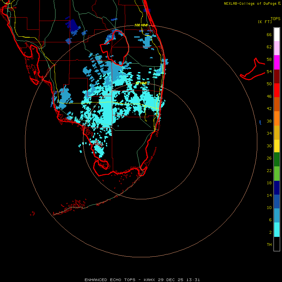Image resolution: width=282 pixels, height=282 pixels.
Task: Click the legend value 50
Action: 269,84
